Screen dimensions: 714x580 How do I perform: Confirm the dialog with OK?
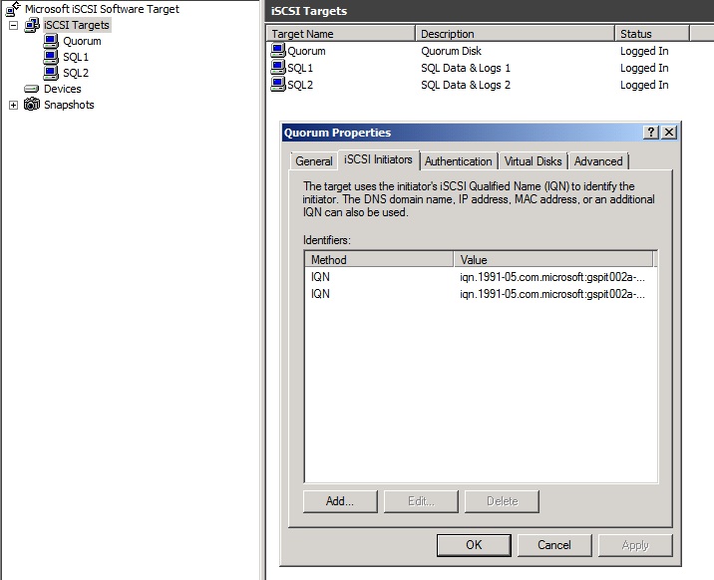pos(474,545)
